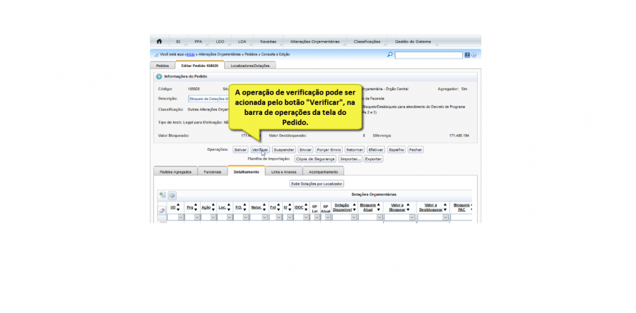Sort the Valor a Bloquear column with its arrows
Viewport: 636px width, 313px height.
[x=408, y=207]
